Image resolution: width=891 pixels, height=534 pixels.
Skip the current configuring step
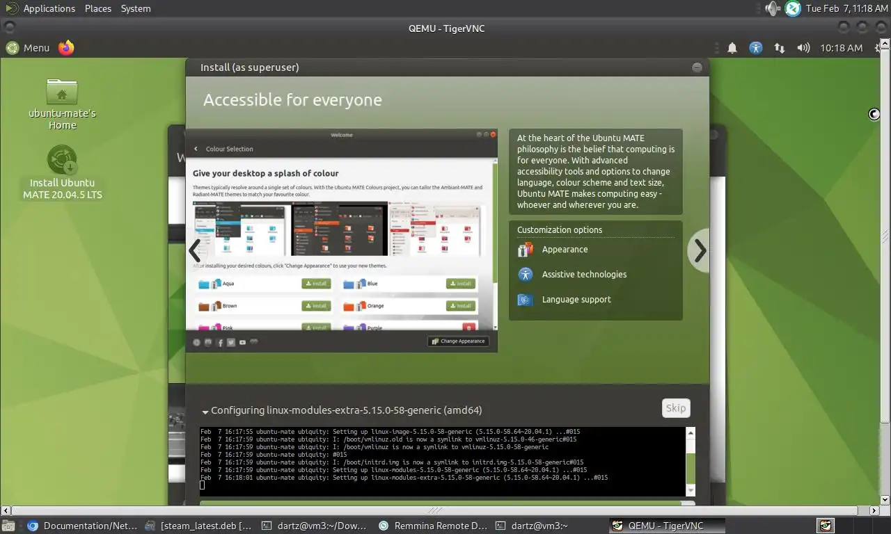tap(676, 408)
